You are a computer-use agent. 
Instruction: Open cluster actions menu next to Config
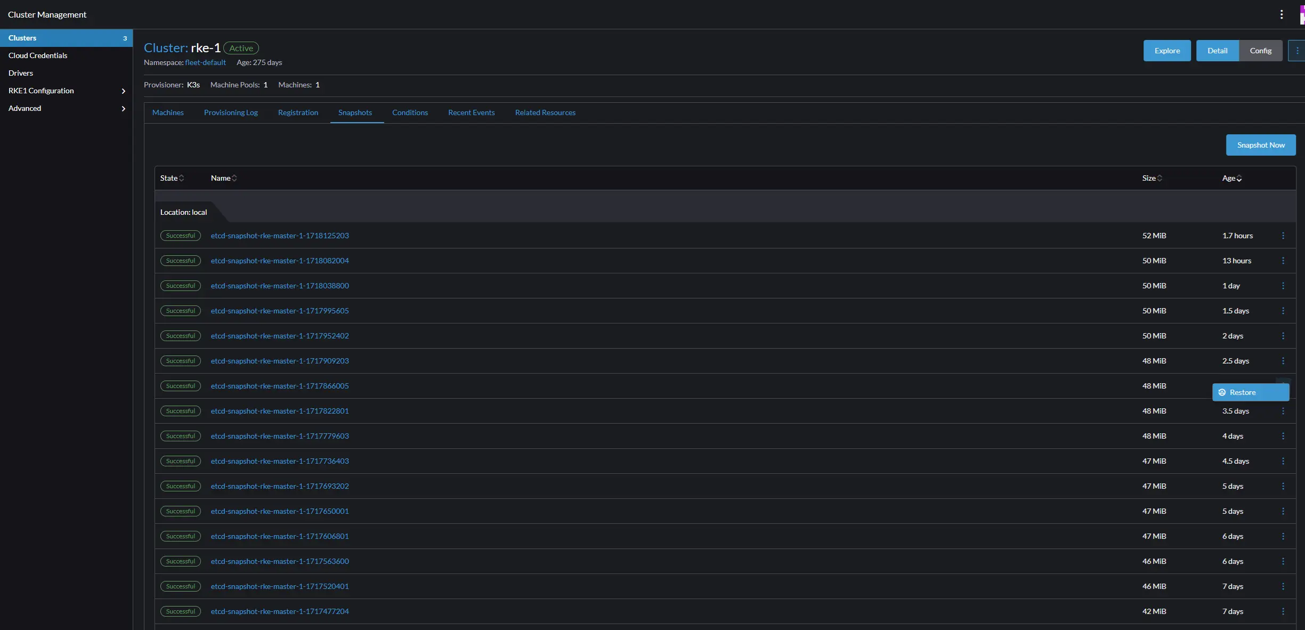(x=1297, y=51)
